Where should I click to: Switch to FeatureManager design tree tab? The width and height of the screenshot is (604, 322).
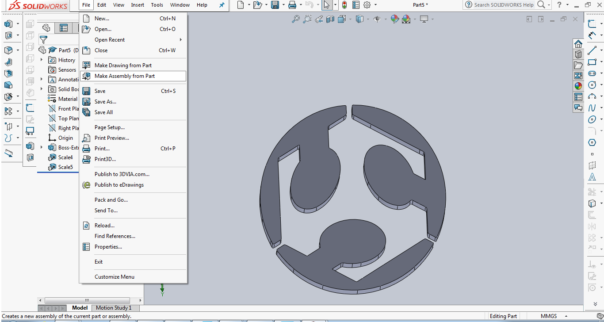point(46,28)
